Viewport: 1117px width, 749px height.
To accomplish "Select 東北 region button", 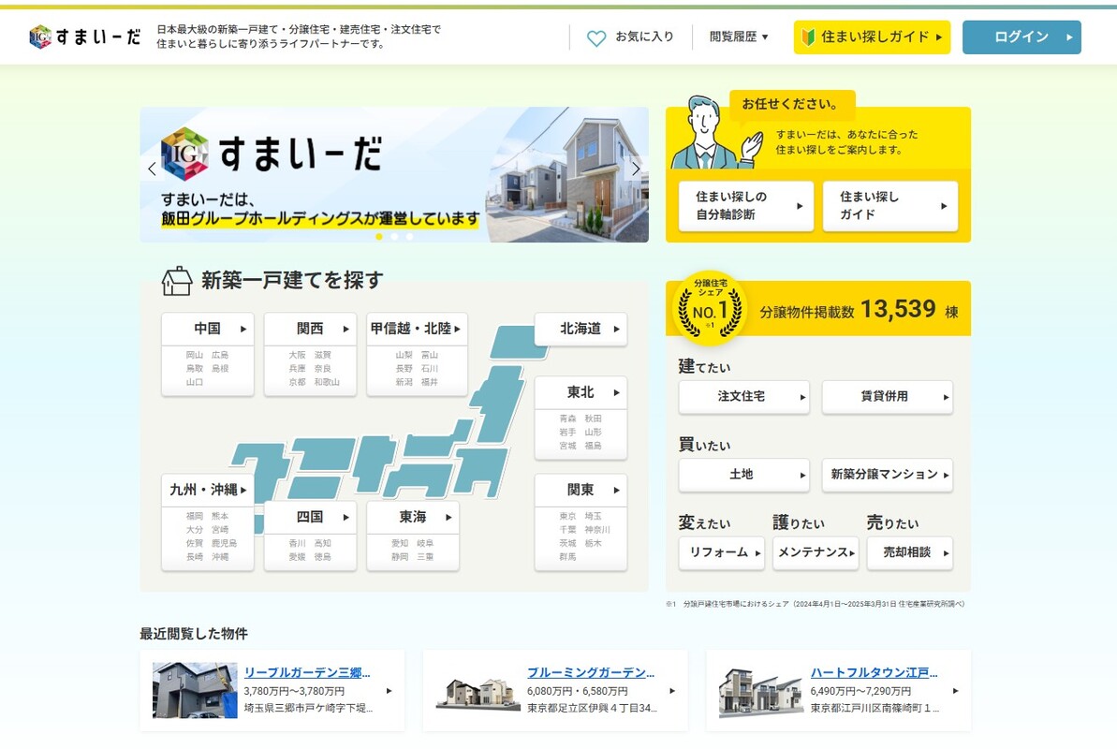I will [x=581, y=392].
